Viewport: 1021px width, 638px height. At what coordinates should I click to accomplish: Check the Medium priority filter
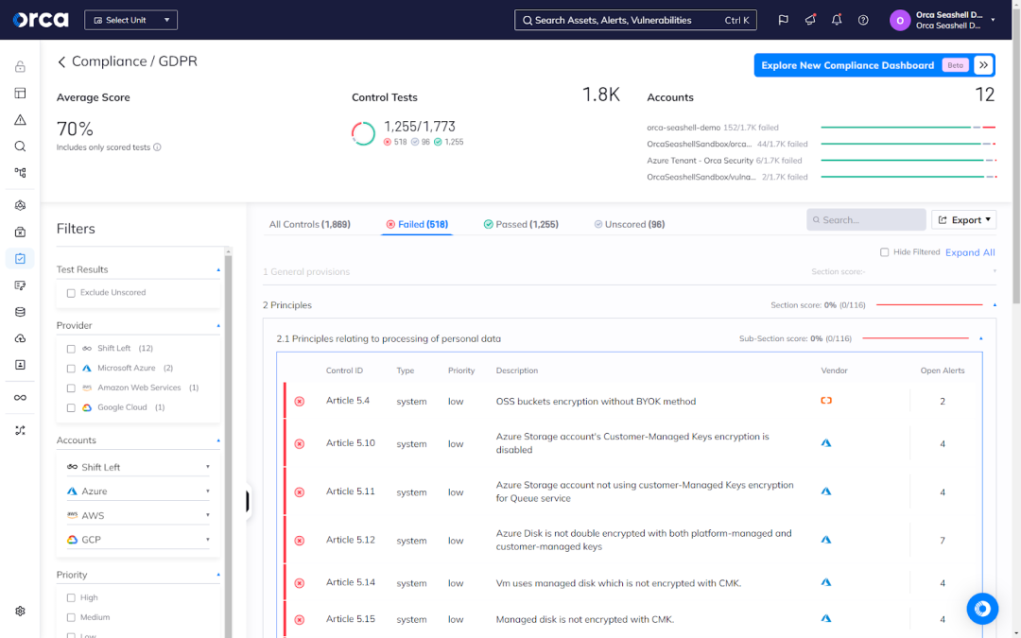71,617
